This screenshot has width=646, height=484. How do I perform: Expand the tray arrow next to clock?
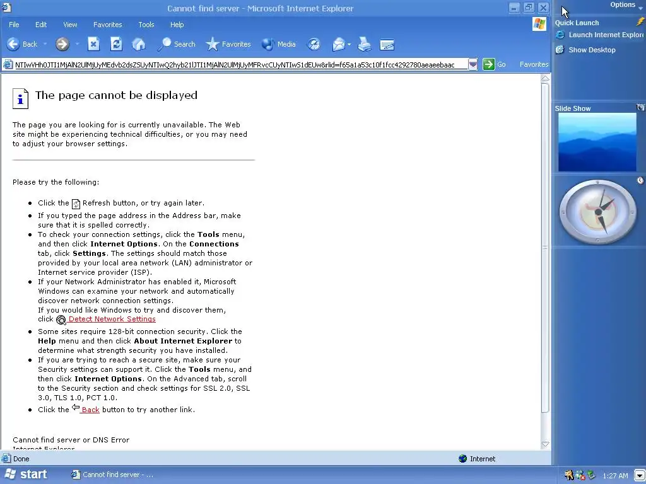point(640,475)
